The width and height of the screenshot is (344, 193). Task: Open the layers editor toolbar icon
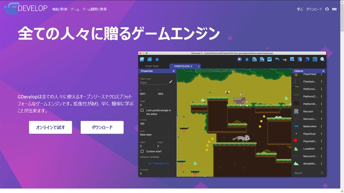click(x=307, y=59)
